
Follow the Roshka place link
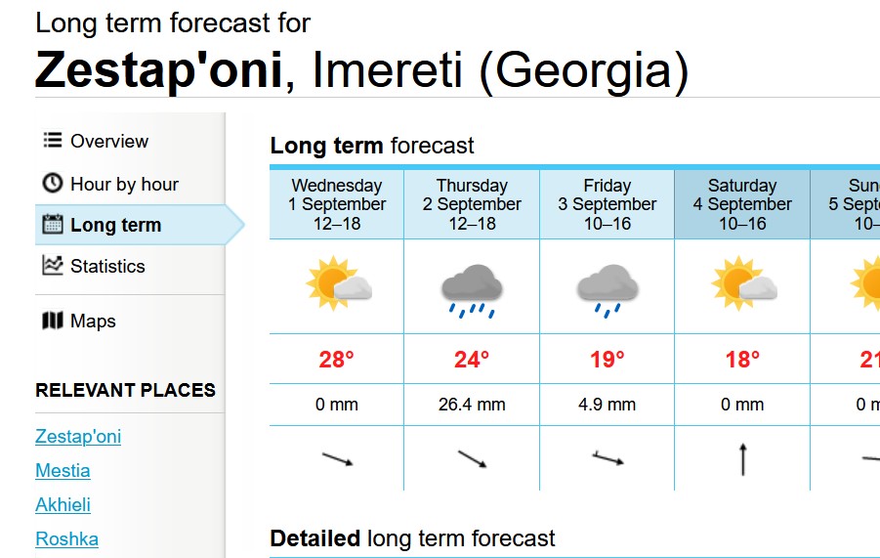tap(66, 538)
